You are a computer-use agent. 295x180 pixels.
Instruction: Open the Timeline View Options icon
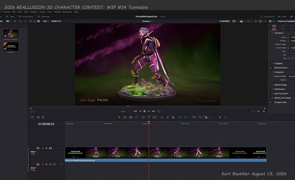coord(32,118)
